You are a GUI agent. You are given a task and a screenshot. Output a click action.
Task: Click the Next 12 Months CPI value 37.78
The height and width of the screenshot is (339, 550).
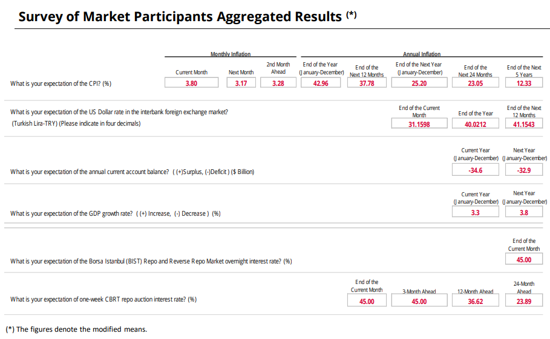click(x=367, y=83)
